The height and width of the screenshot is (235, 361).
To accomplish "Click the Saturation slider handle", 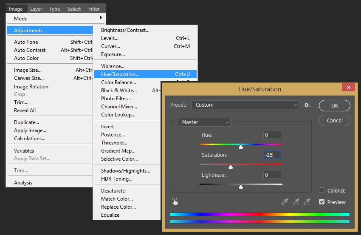I will pos(231,167).
